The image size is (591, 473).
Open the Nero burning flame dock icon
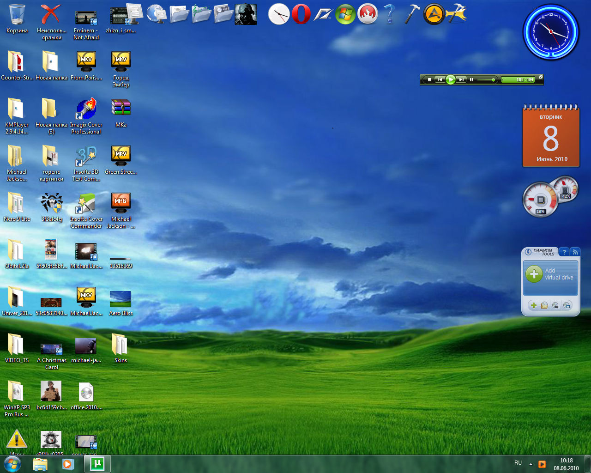(x=368, y=14)
